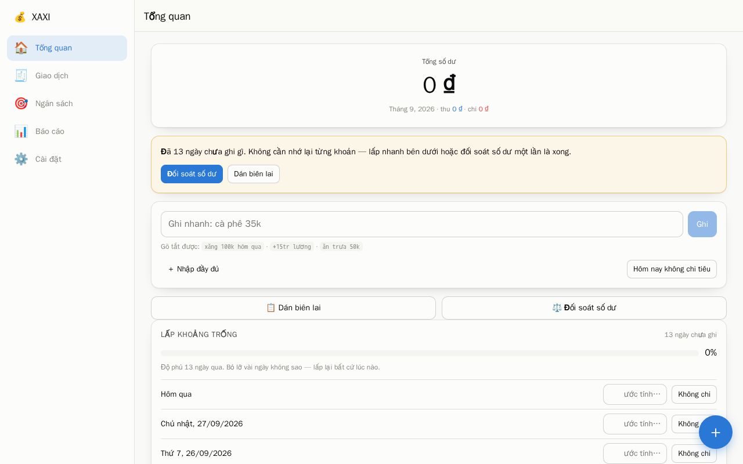
Task: Click the floating plus add button
Action: (x=716, y=432)
